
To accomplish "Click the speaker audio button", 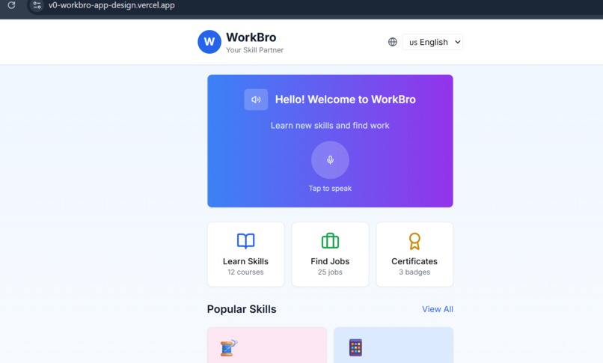I will 256,100.
